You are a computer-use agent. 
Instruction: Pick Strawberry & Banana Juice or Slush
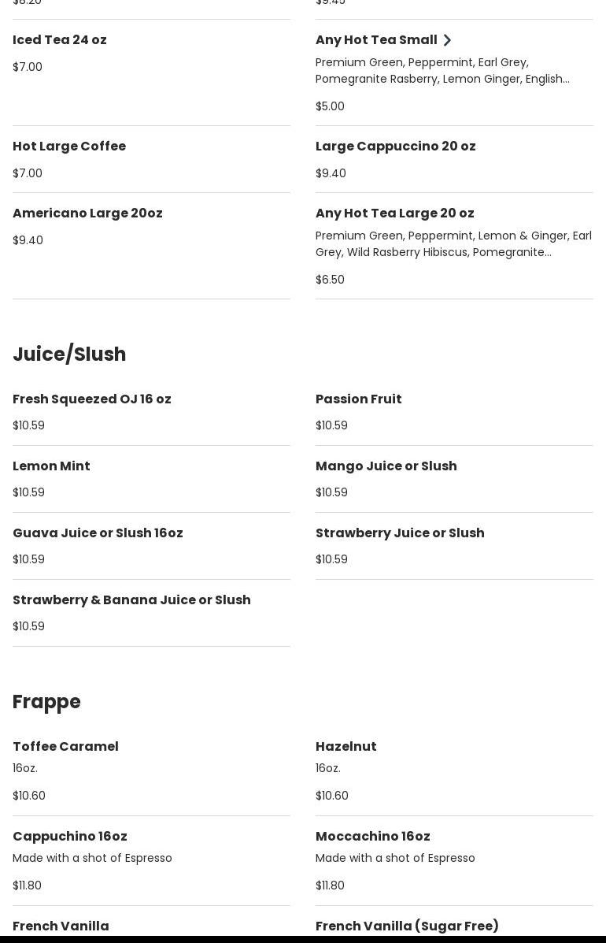[x=151, y=614]
